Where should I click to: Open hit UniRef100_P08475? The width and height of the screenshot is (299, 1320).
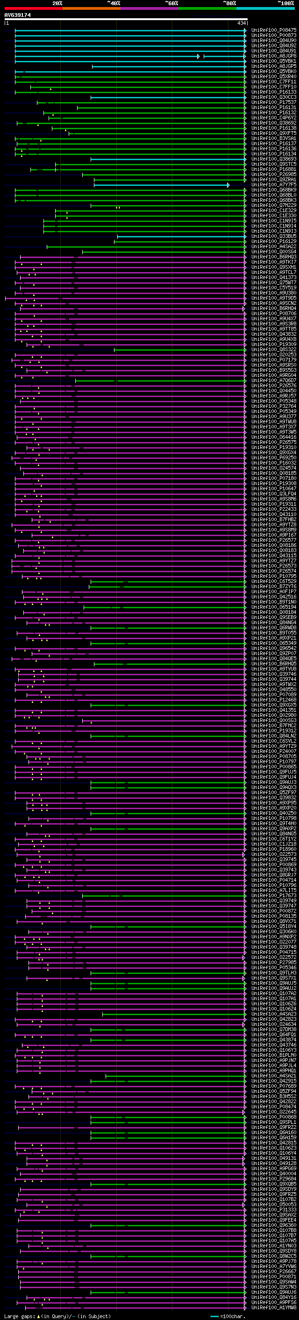click(273, 30)
